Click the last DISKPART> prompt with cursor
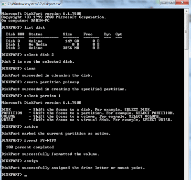The height and width of the screenshot is (180, 191). pos(14,175)
